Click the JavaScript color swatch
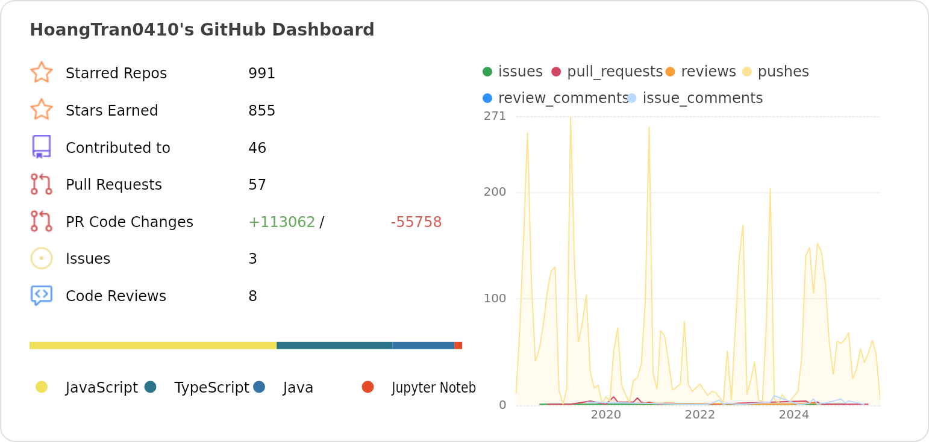 [x=42, y=387]
